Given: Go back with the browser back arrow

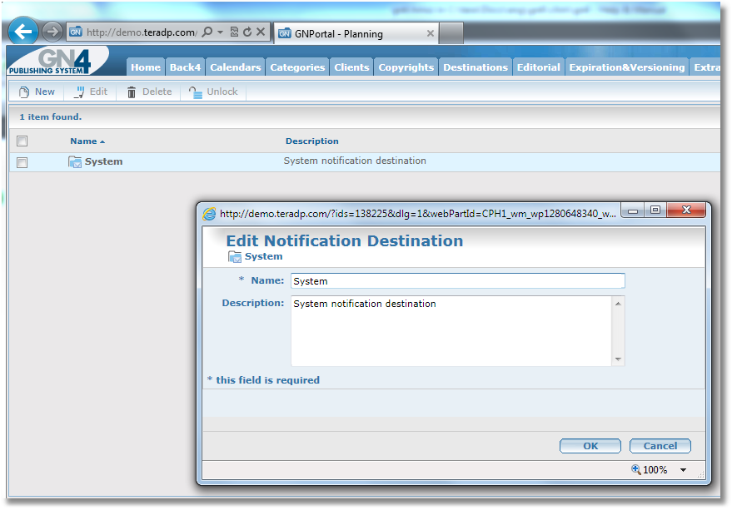Looking at the screenshot, I should (23, 32).
